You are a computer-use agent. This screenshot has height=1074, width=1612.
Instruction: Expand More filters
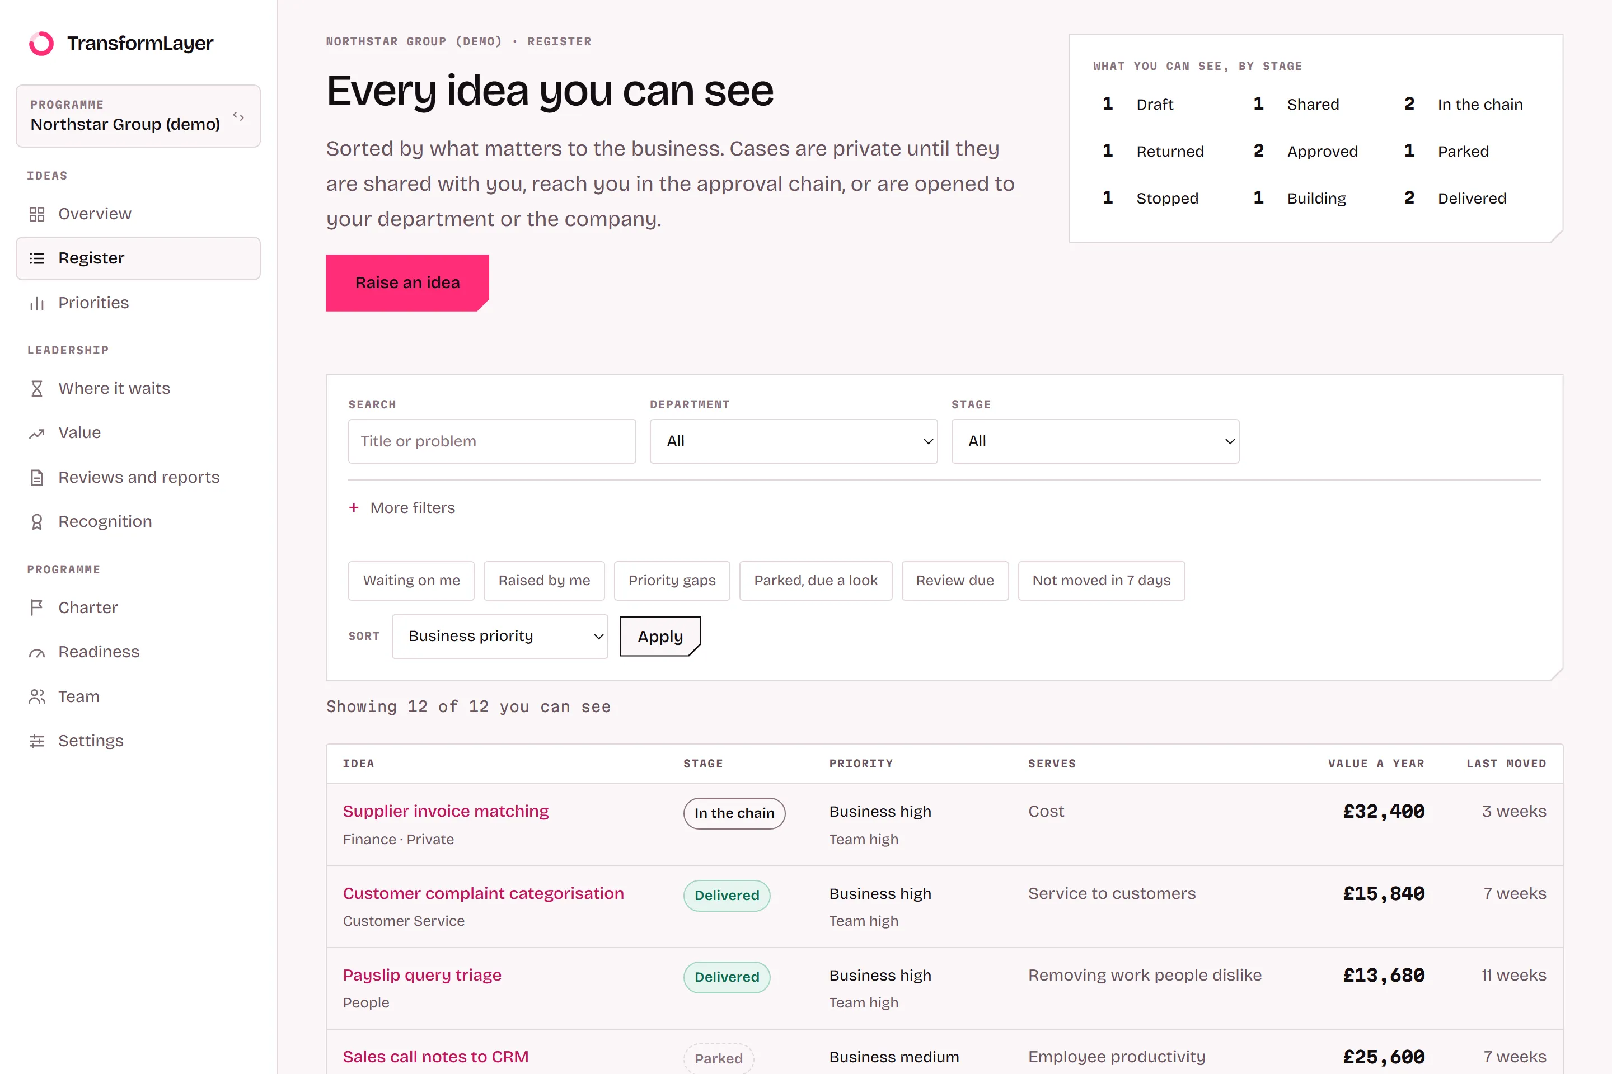coord(402,507)
